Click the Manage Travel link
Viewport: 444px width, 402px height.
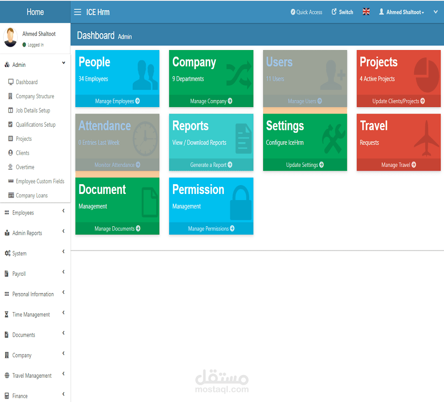pyautogui.click(x=398, y=165)
